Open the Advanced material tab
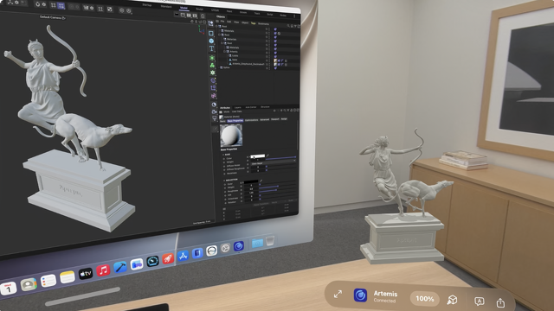The height and width of the screenshot is (311, 554). 264,120
